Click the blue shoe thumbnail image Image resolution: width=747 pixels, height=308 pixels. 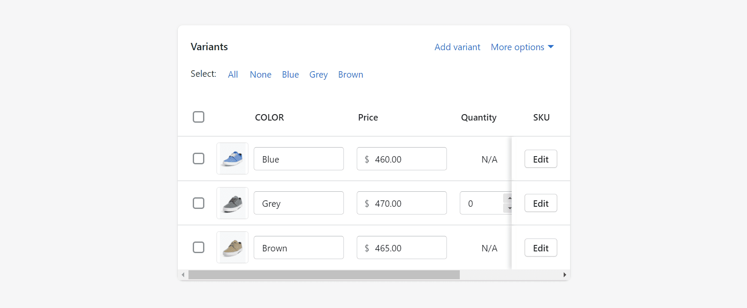(232, 159)
